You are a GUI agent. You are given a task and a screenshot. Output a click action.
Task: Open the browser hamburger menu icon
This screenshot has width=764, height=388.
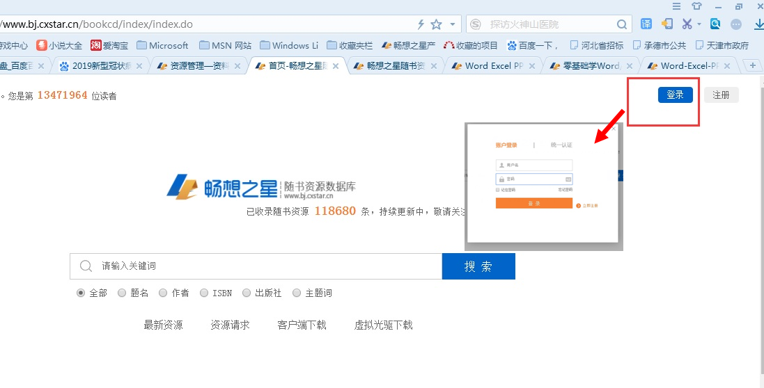pos(676,6)
